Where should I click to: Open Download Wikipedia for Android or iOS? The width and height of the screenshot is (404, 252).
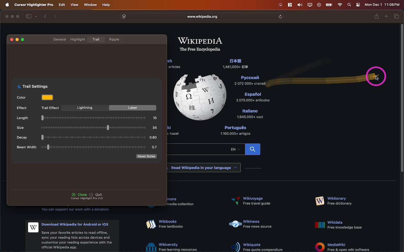(75, 224)
